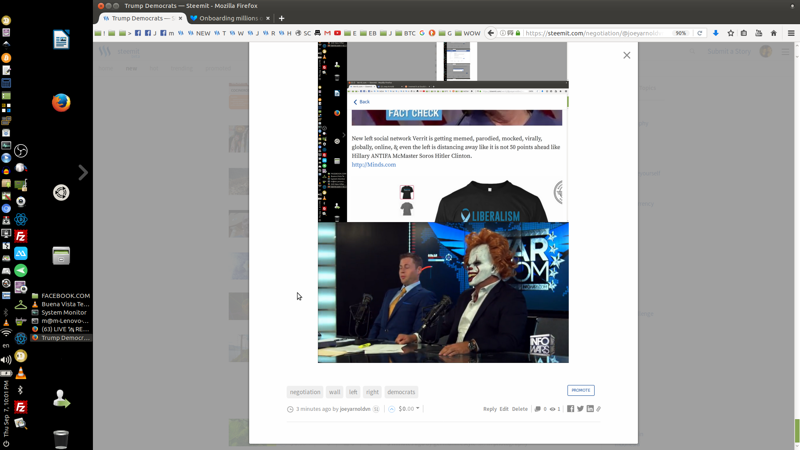Show bookmarks list icon

pos(744,33)
